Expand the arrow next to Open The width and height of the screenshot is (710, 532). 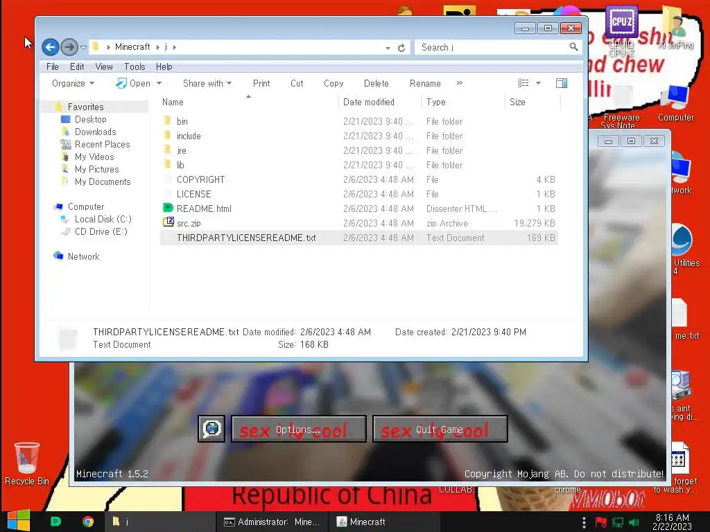[159, 83]
